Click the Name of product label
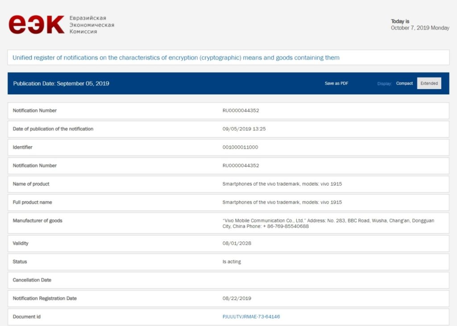This screenshot has height=326, width=457. (31, 184)
